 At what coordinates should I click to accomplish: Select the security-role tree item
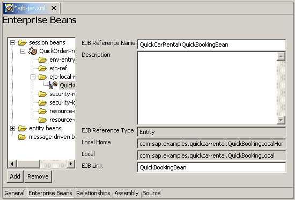tap(62, 94)
